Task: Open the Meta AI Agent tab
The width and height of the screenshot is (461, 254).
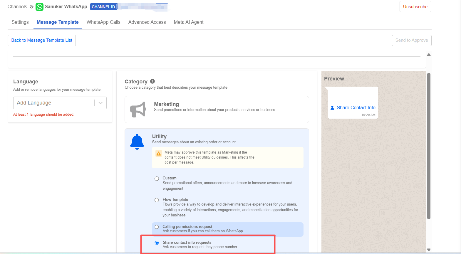Action: 189,22
